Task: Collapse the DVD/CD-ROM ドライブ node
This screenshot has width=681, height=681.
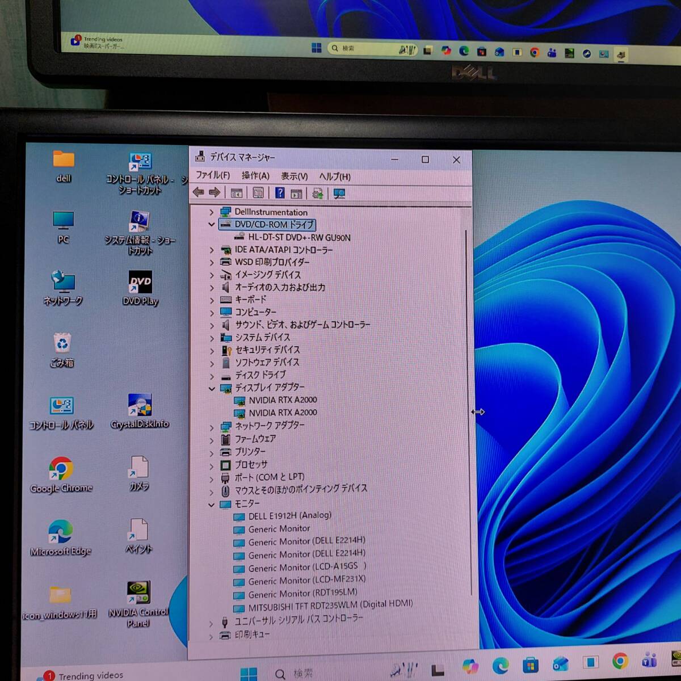Action: (x=211, y=225)
